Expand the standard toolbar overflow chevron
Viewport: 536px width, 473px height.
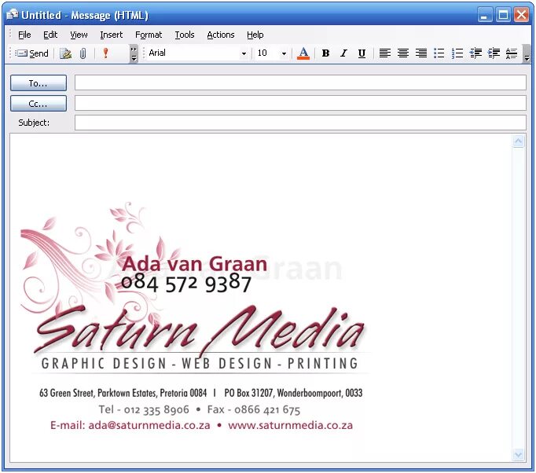(134, 53)
